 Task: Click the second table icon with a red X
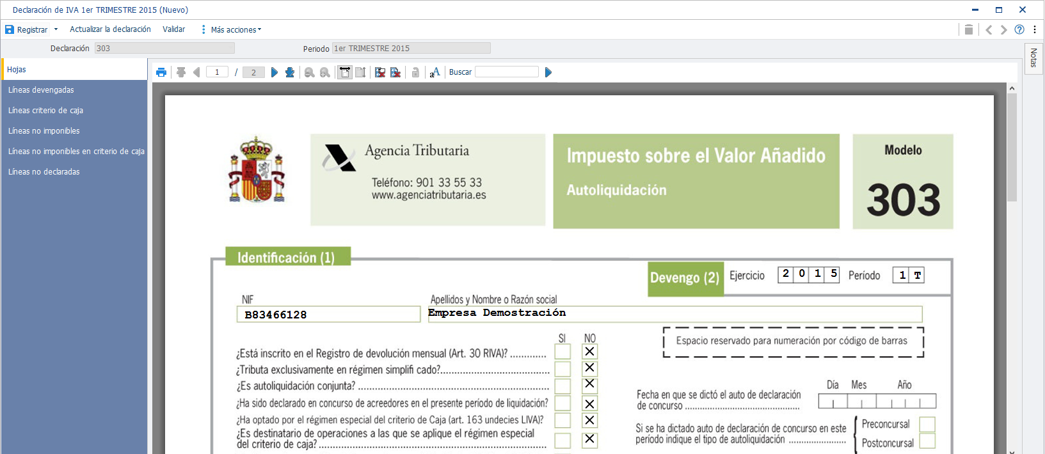click(395, 72)
